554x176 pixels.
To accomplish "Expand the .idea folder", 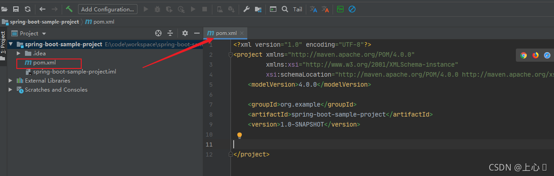I will (19, 54).
